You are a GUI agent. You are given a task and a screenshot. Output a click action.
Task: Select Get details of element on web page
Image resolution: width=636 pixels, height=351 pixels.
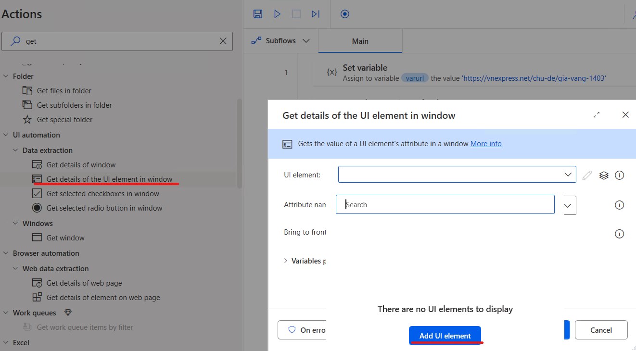[x=103, y=297]
